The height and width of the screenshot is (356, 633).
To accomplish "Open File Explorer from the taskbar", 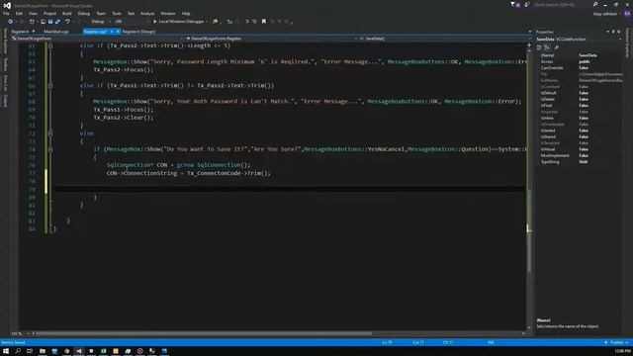I will [42, 351].
